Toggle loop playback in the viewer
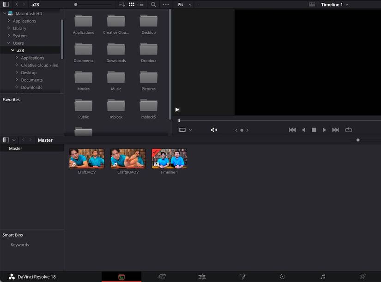This screenshot has width=381, height=282. pyautogui.click(x=348, y=130)
